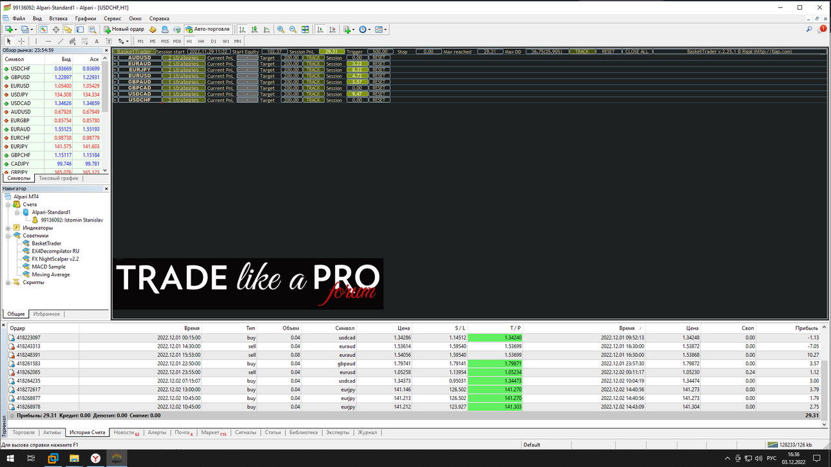The height and width of the screenshot is (467, 831).
Task: Toggle chart auto scroll icon
Action: 319,29
